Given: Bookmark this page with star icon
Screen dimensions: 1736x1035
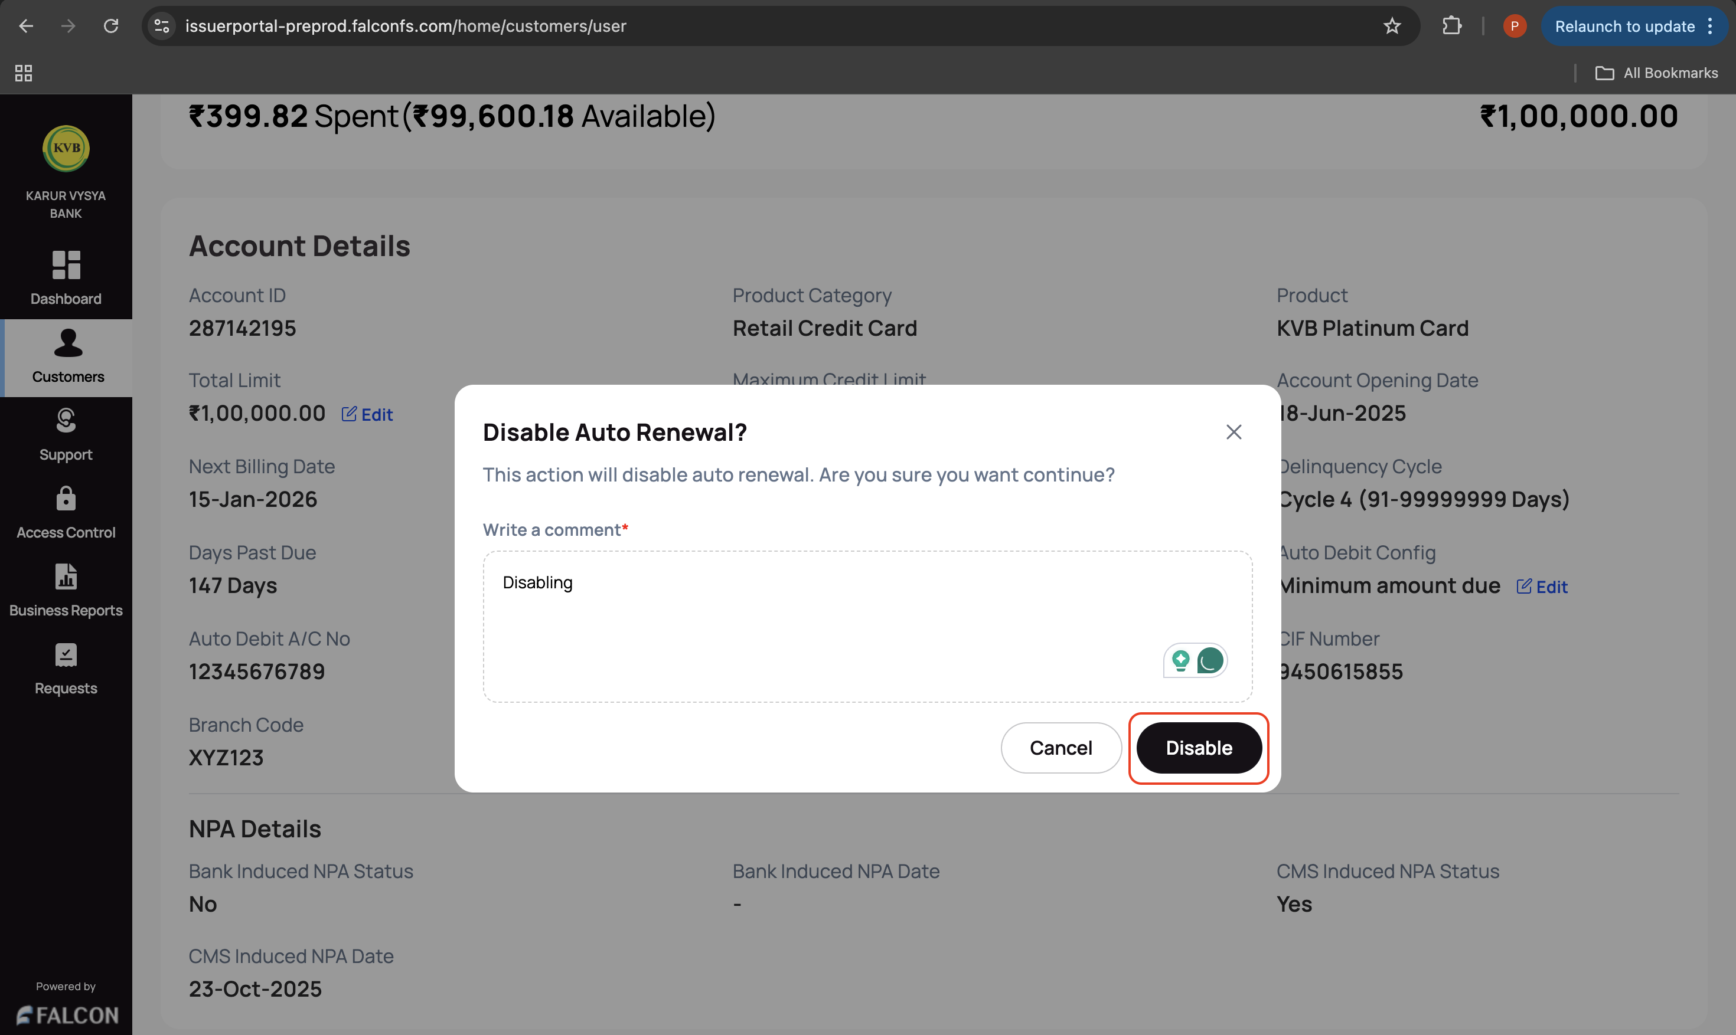Looking at the screenshot, I should (x=1391, y=27).
